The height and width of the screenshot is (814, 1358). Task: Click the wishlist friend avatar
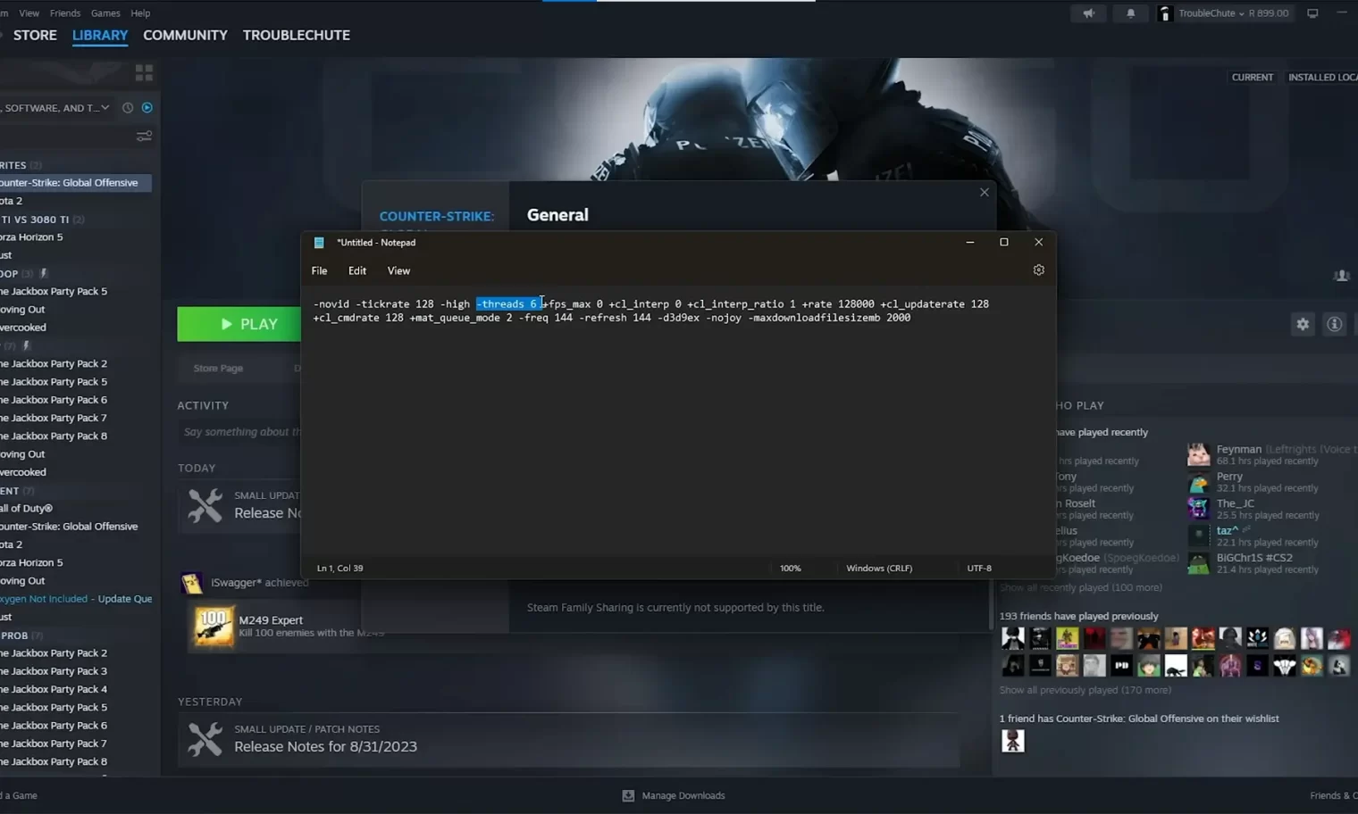pos(1012,741)
